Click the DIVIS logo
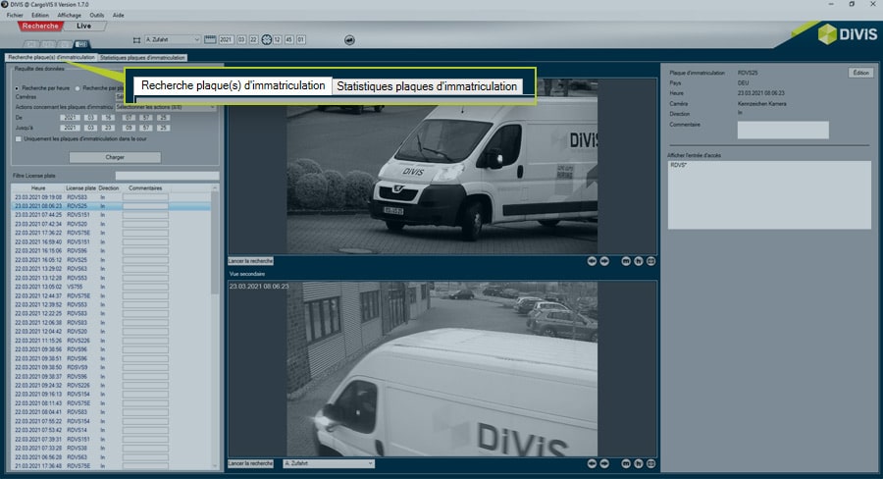Screen dimensions: 883x479 tap(847, 33)
